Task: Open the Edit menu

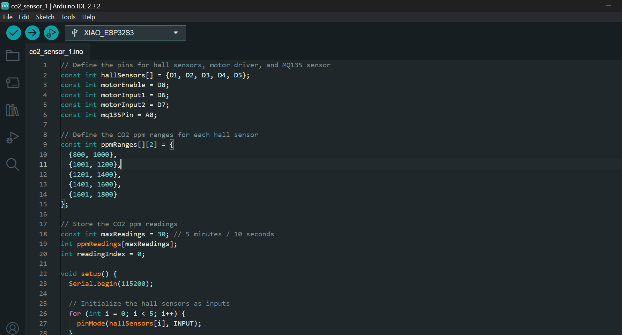Action: point(24,17)
